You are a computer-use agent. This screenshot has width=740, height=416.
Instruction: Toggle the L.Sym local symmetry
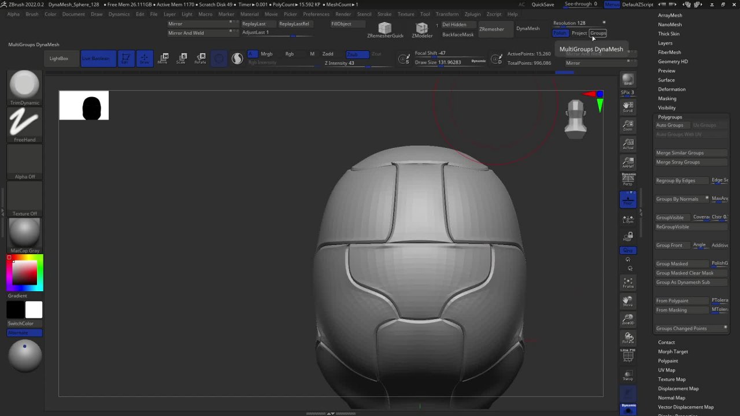628,218
